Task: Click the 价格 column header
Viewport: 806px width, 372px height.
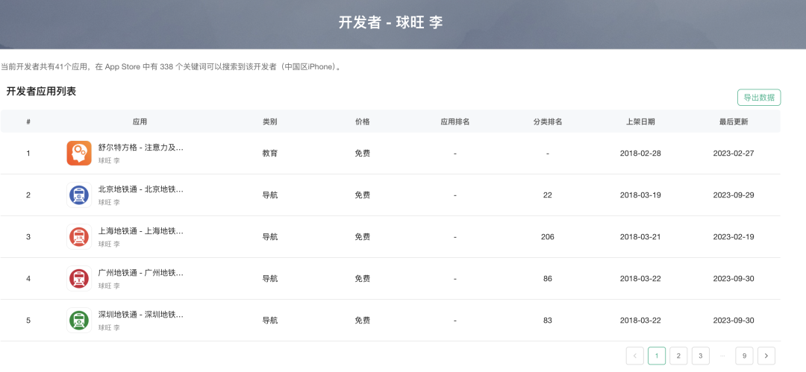Action: 363,122
